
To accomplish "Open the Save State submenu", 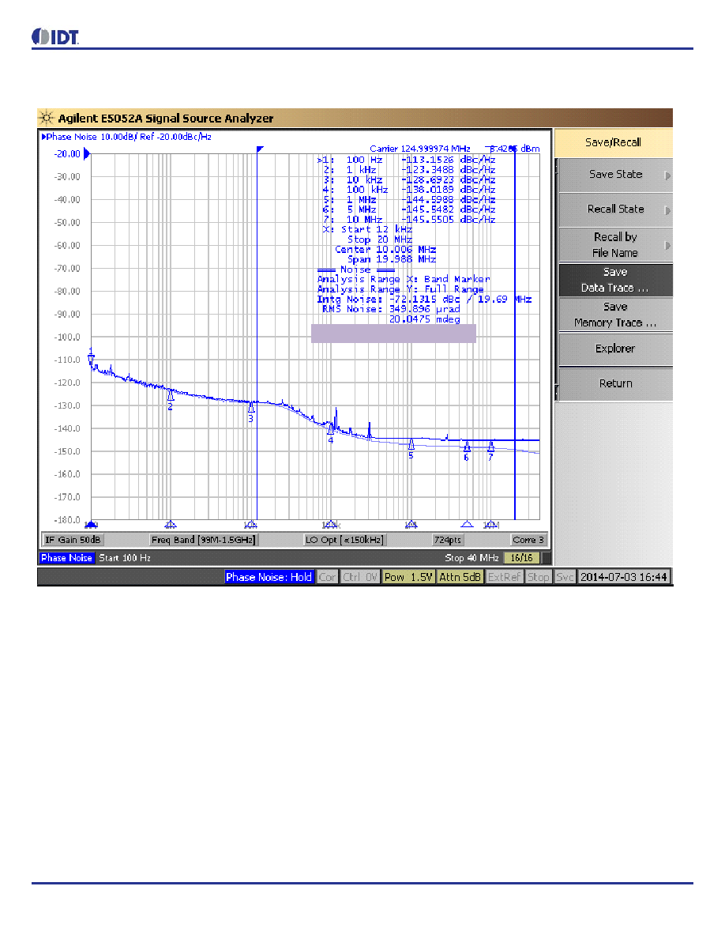I will tap(615, 175).
